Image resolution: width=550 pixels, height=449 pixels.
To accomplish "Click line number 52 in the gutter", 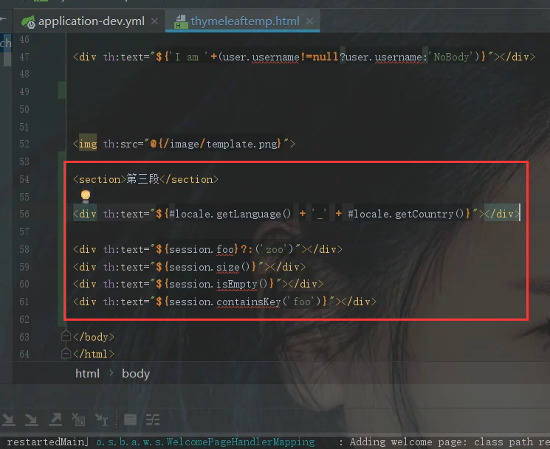I will (24, 144).
